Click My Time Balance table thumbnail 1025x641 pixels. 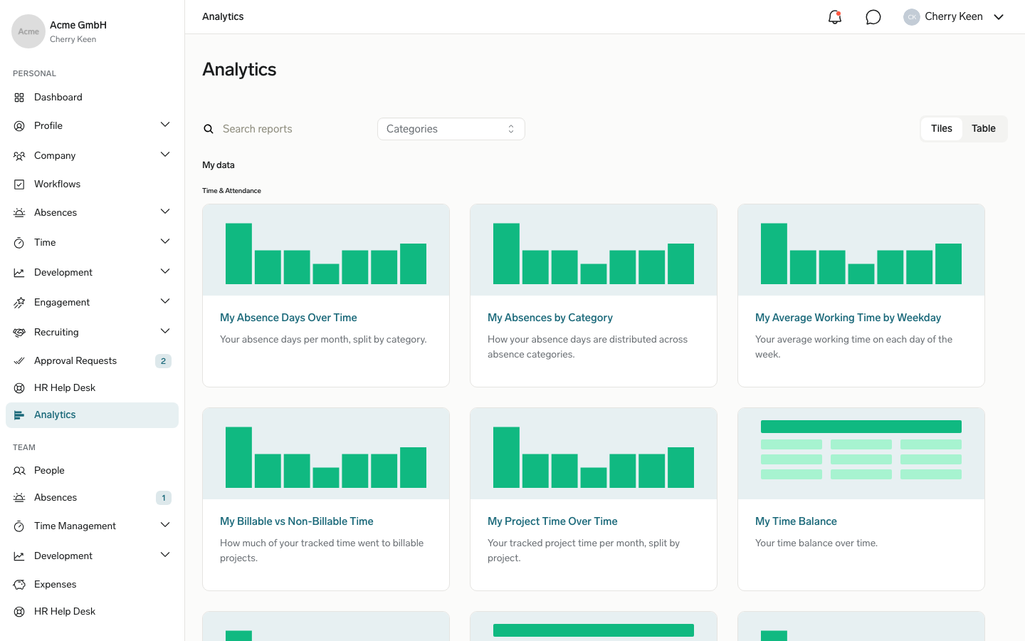tap(861, 453)
